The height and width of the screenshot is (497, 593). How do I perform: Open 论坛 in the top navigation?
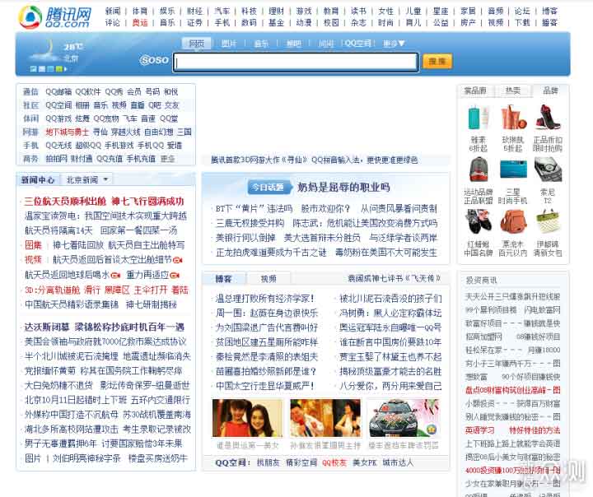(522, 12)
